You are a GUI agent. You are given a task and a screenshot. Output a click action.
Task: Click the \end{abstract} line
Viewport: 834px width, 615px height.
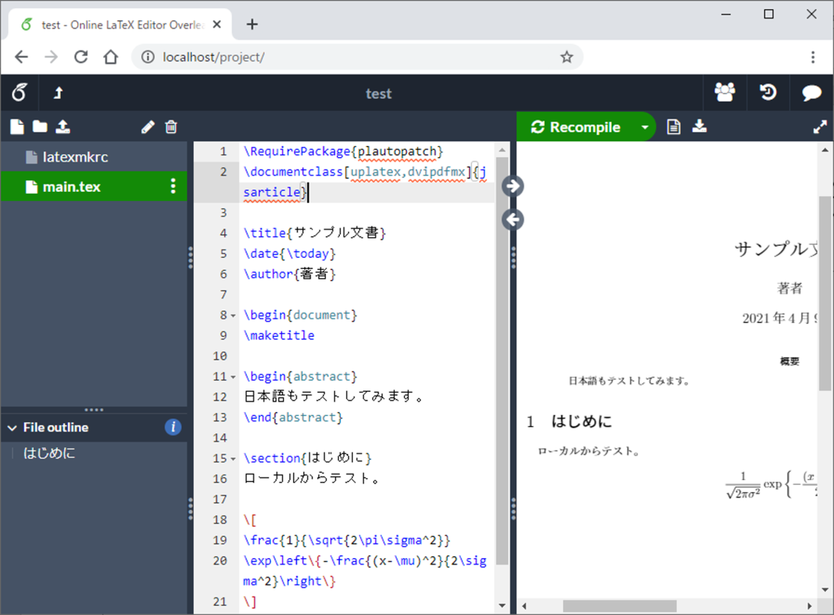tap(293, 418)
